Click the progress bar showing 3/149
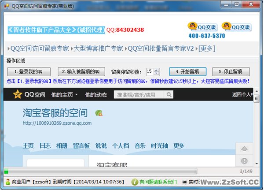Screen dimensions: 264x190 pos(100,171)
